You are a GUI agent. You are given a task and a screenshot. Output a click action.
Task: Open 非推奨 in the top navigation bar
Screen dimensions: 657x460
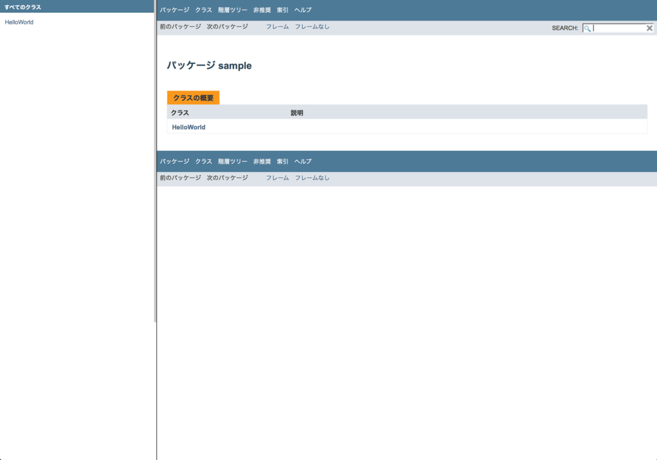click(262, 10)
